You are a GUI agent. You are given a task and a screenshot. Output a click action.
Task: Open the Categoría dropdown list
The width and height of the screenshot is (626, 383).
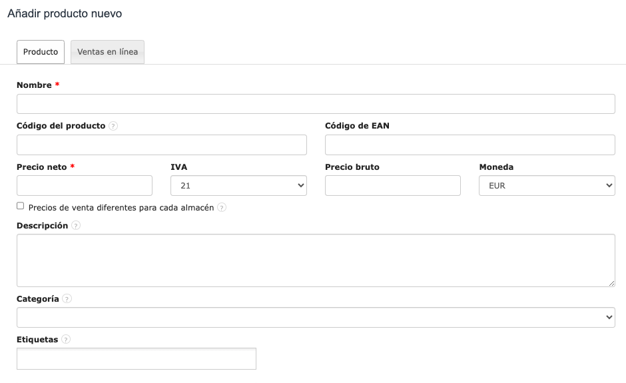point(316,318)
